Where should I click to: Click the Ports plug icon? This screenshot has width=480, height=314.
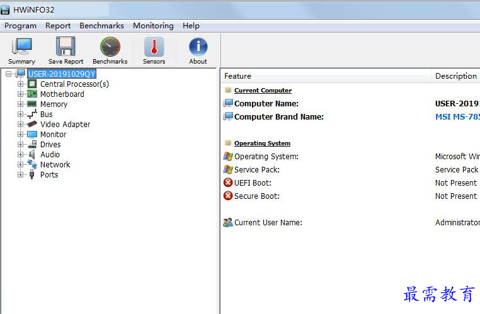click(x=32, y=174)
